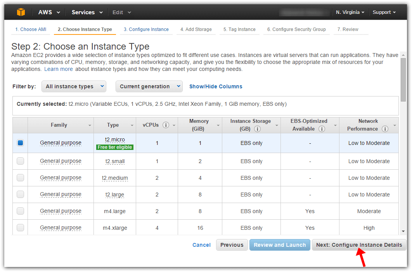Image resolution: width=412 pixels, height=272 pixels.
Task: Open the Memory column sort arrow
Action: (x=218, y=126)
